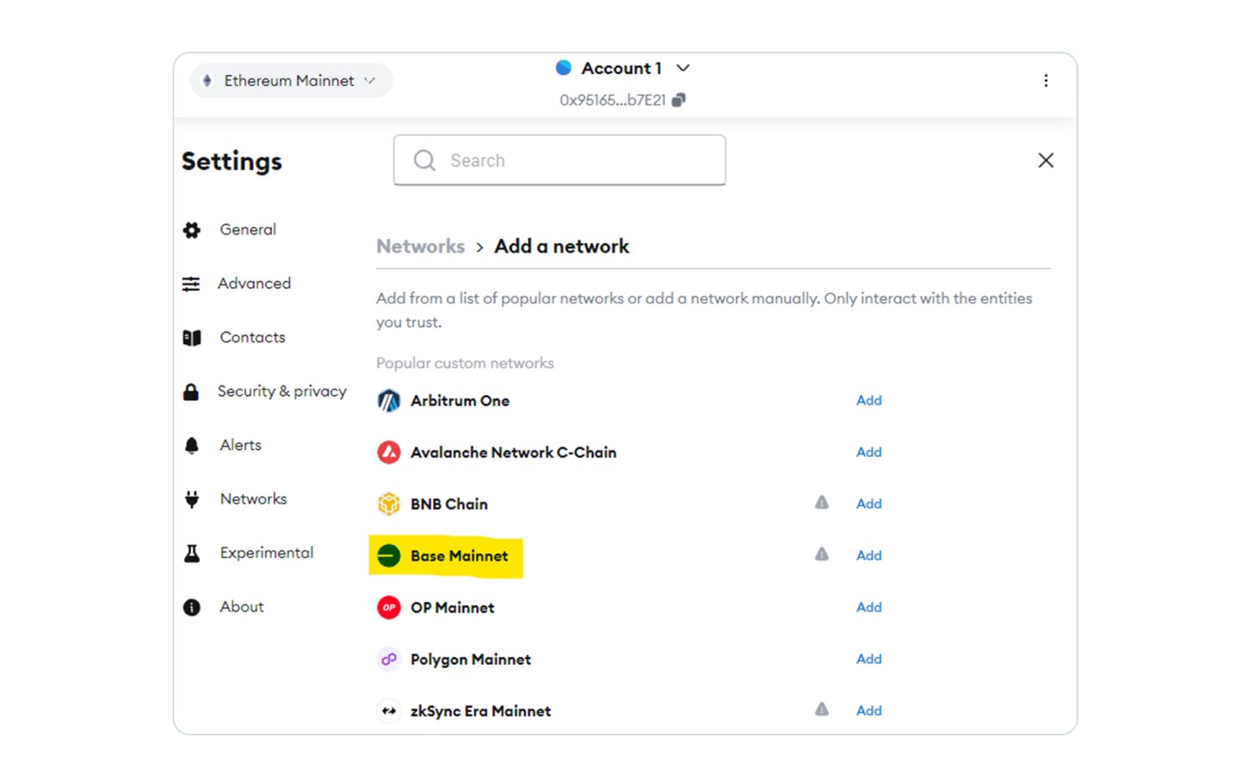
Task: Click the Advanced sliders icon
Action: click(x=192, y=284)
